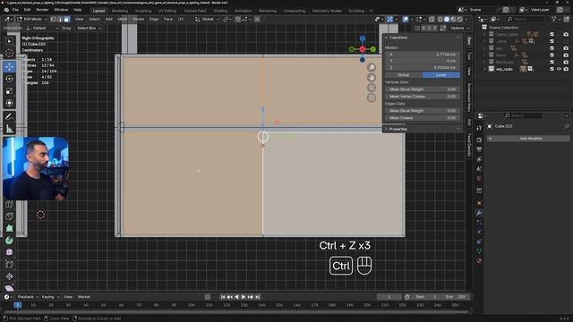573x322 pixels.
Task: Toggle material preview shading
Action: point(454,19)
